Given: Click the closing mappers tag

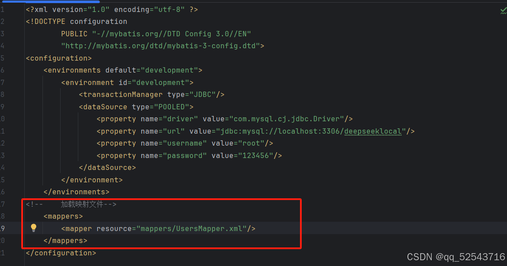Looking at the screenshot, I should [x=65, y=241].
